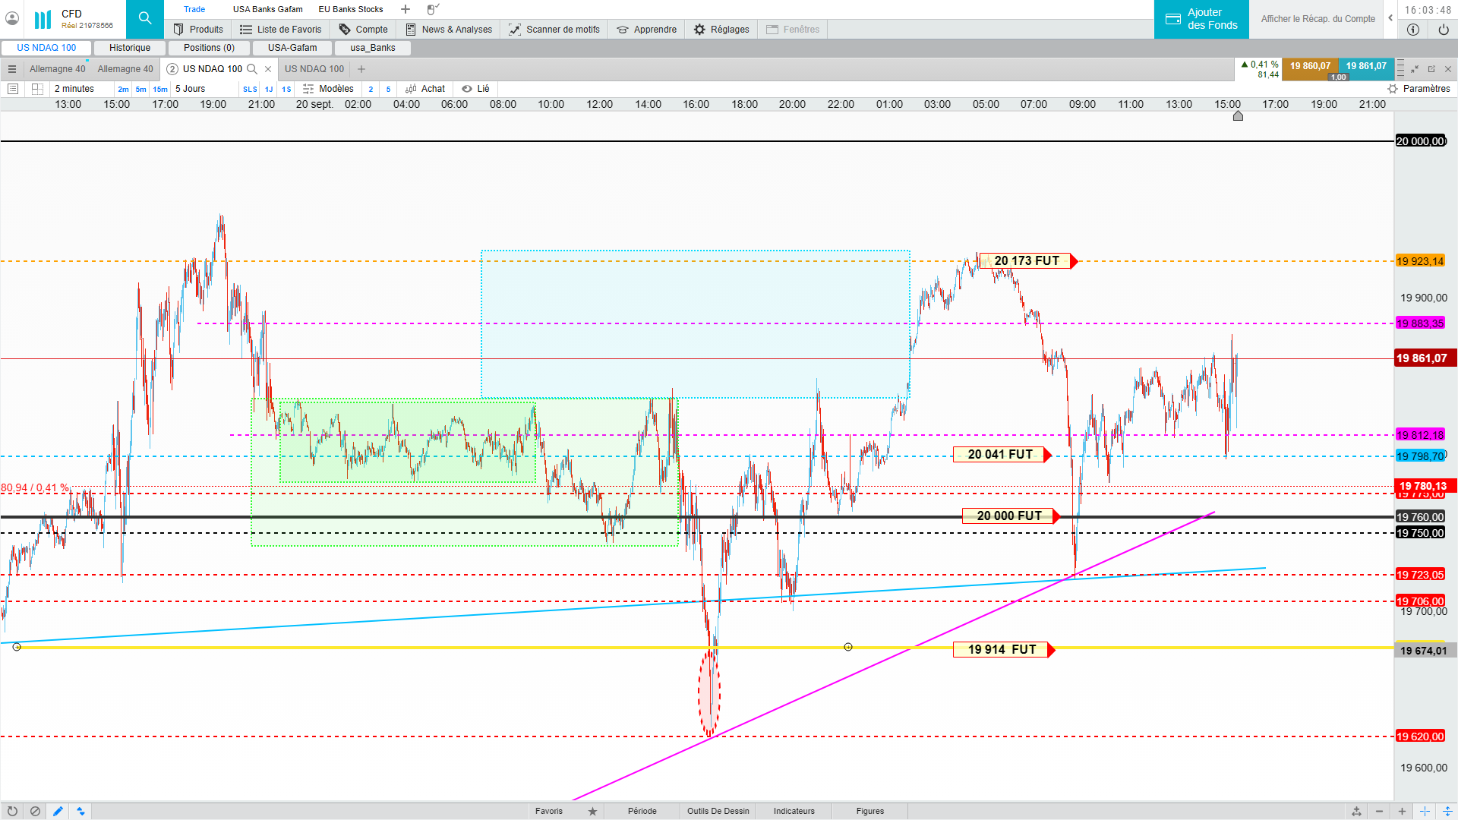Open the Modèles templates dropdown
This screenshot has width=1458, height=820.
328,89
